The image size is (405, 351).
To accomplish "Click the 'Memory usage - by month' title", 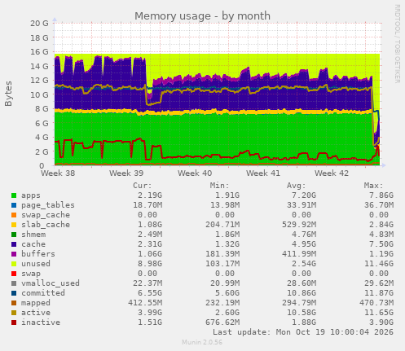I will [x=202, y=16].
